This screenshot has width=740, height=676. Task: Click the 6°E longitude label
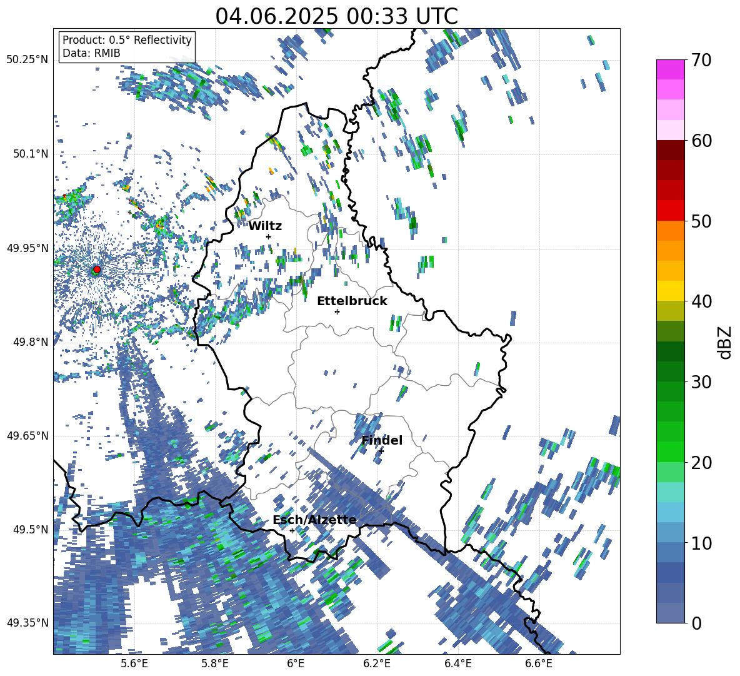pos(296,663)
